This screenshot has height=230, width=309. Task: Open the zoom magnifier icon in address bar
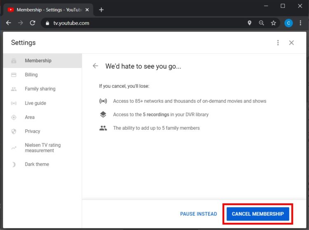(261, 23)
